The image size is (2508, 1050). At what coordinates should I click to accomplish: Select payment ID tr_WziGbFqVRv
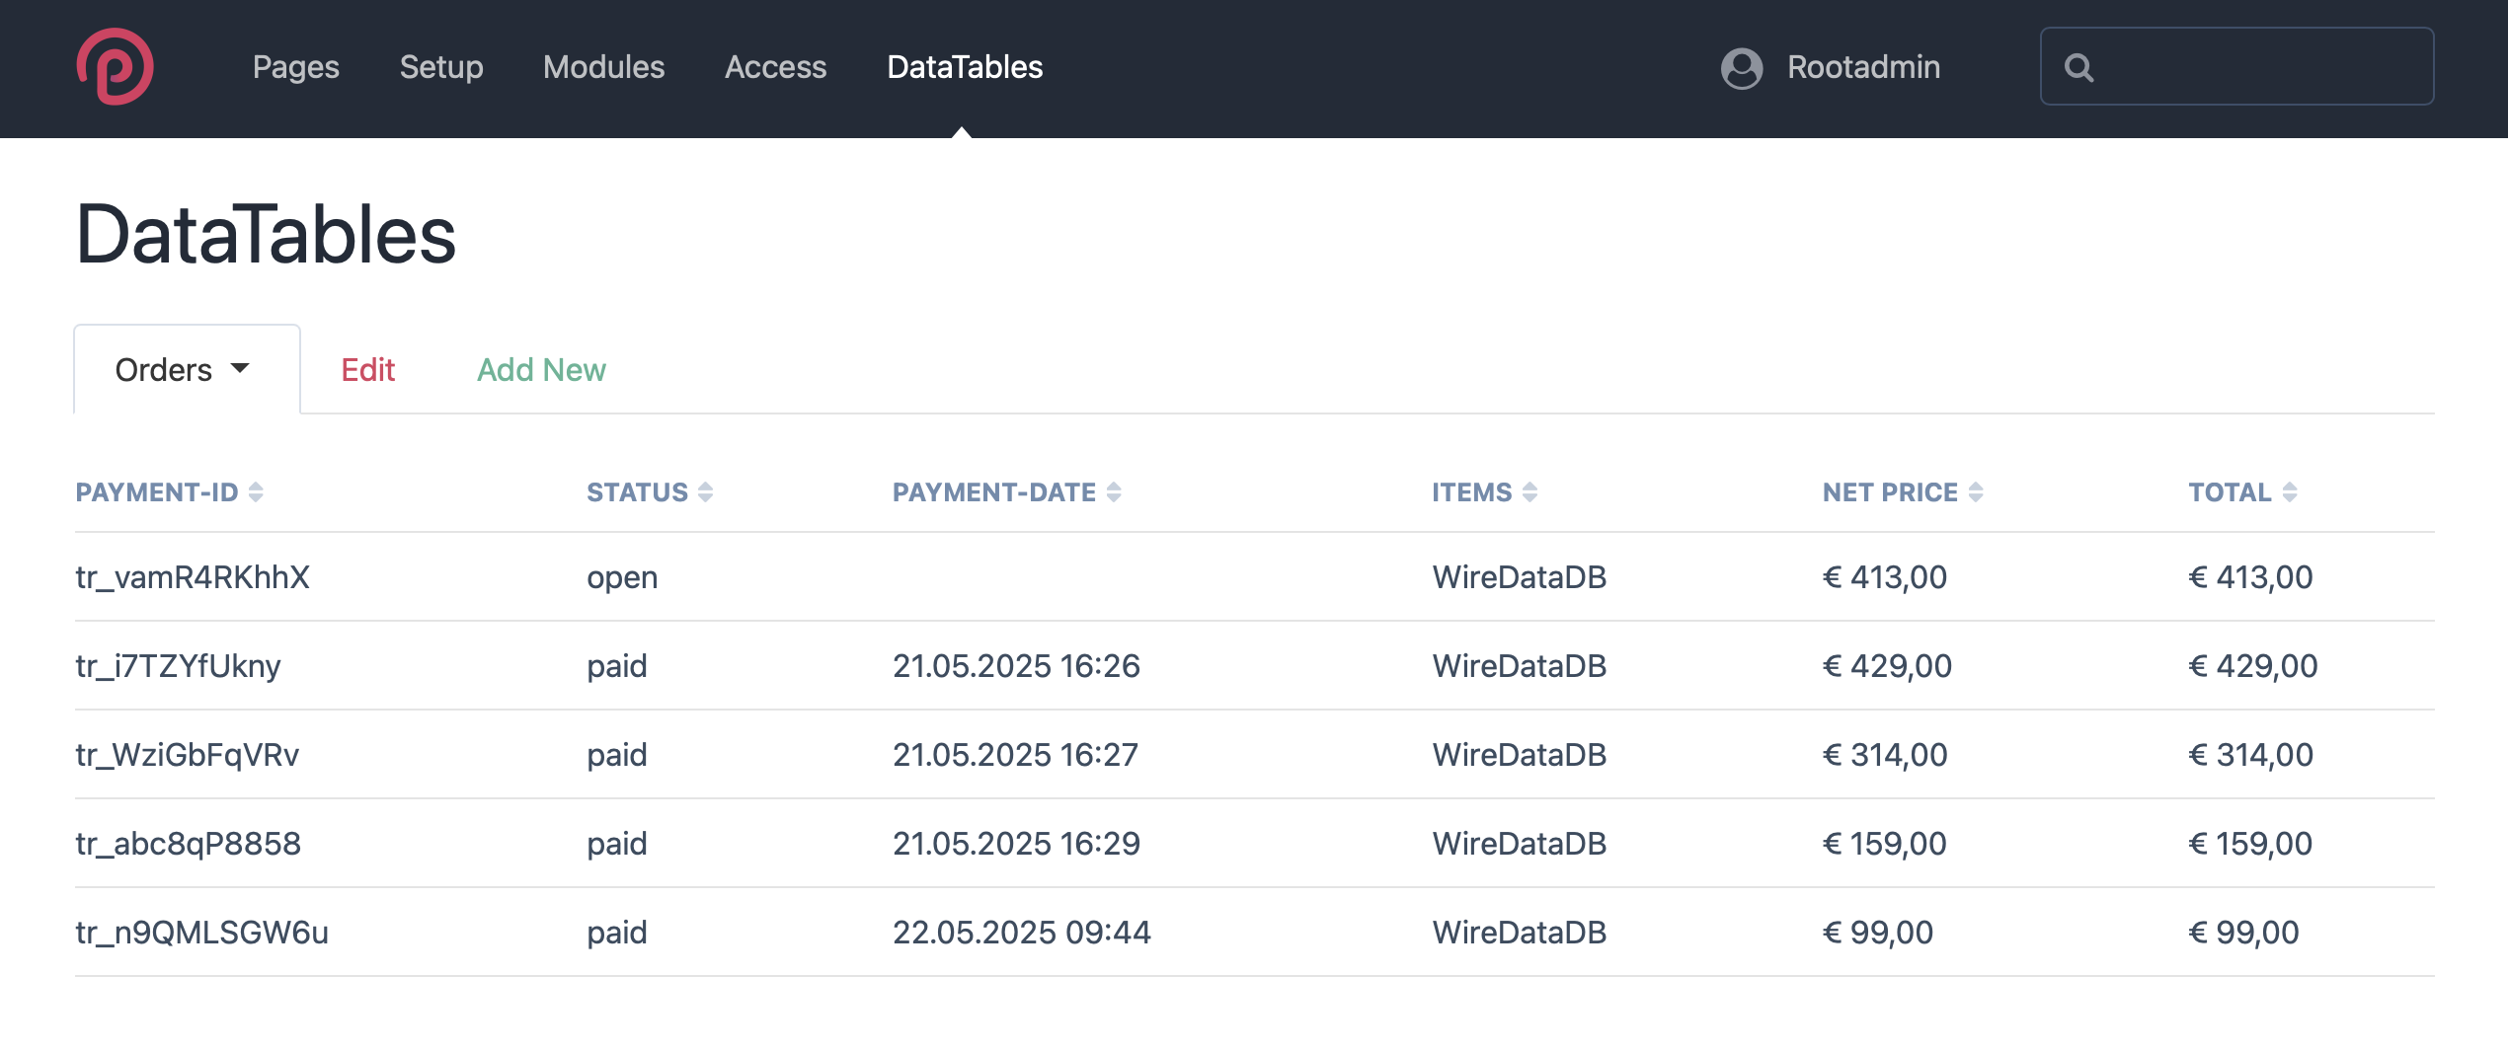pyautogui.click(x=188, y=755)
